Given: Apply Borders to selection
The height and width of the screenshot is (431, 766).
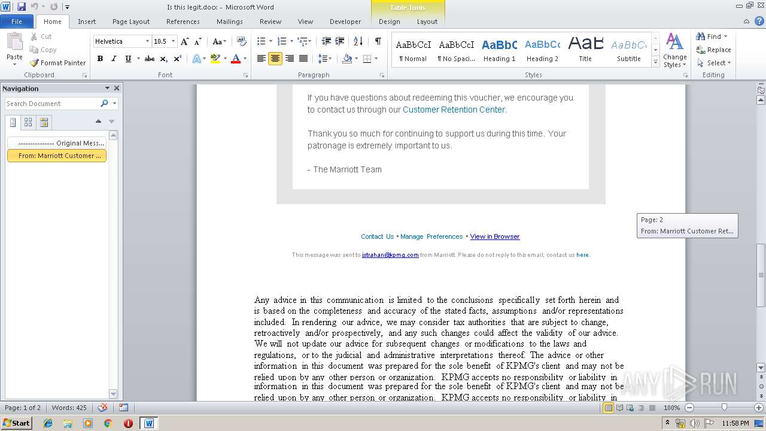Looking at the screenshot, I should (x=367, y=59).
